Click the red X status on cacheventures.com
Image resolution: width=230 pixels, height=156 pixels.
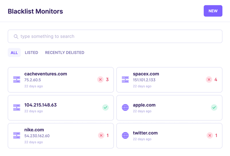click(x=101, y=79)
